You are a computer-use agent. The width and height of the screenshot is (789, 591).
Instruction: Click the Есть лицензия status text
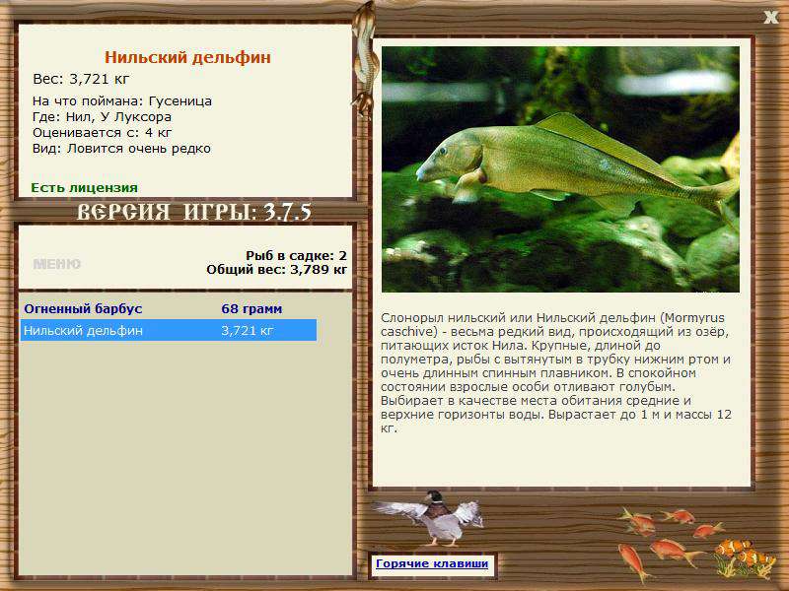click(x=84, y=187)
